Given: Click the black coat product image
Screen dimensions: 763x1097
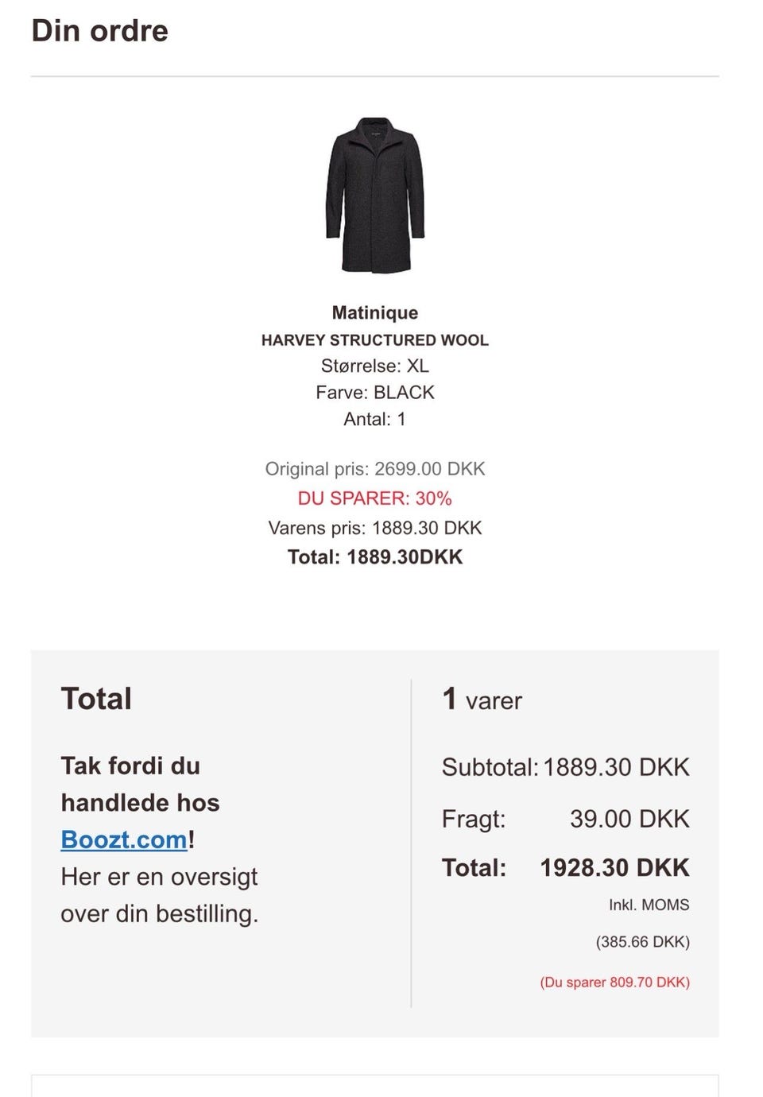Looking at the screenshot, I should [375, 196].
